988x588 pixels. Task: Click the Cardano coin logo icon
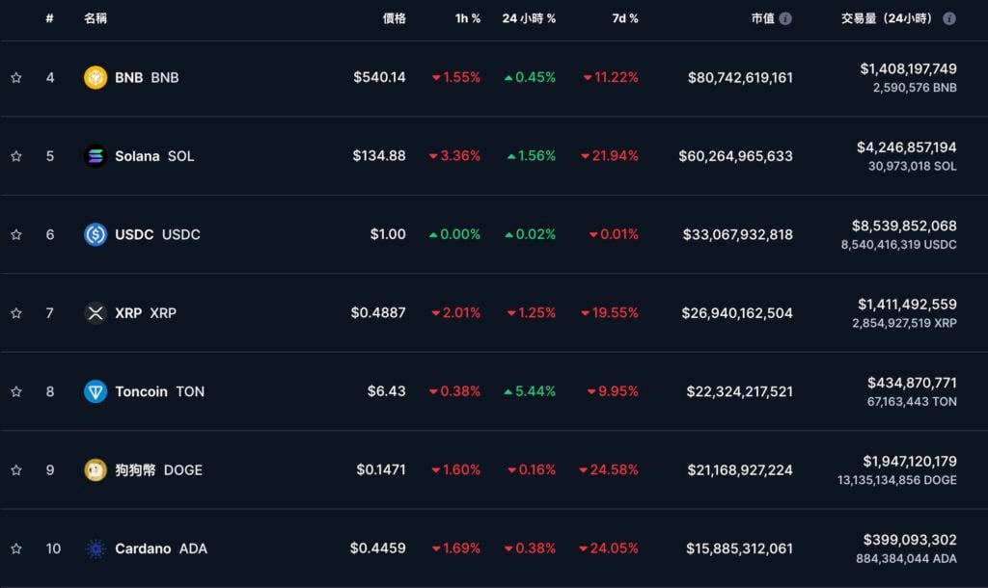tap(96, 548)
